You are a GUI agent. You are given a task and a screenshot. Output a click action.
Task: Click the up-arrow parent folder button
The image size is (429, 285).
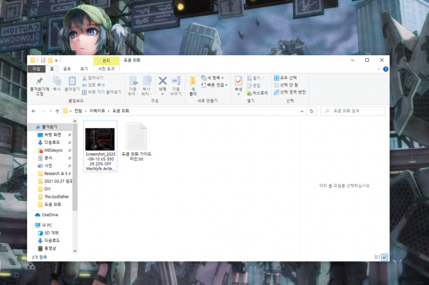tap(57, 111)
